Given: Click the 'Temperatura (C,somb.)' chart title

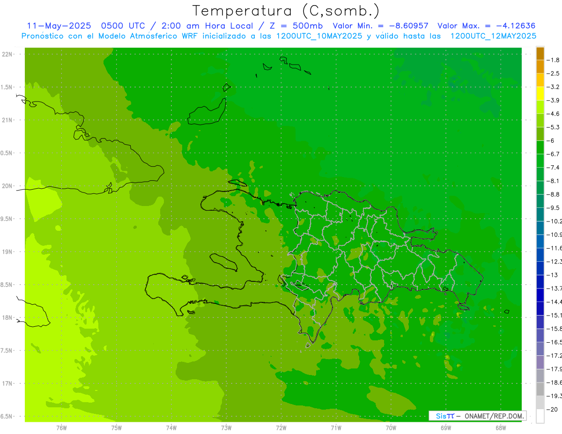Looking at the screenshot, I should (286, 11).
